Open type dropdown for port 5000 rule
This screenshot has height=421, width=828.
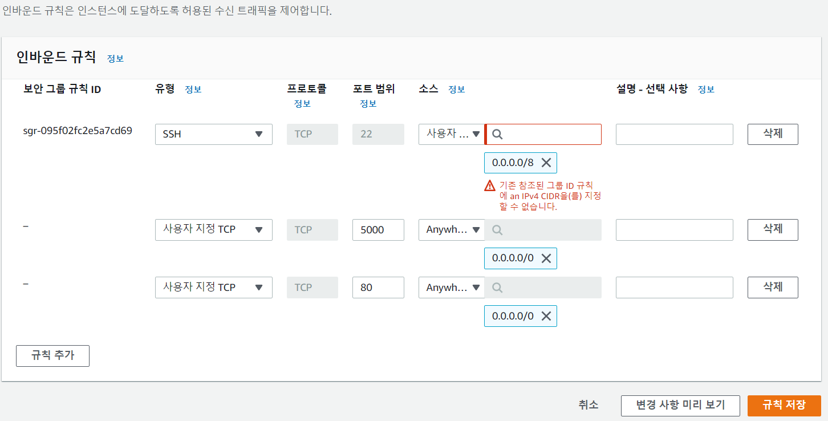214,229
